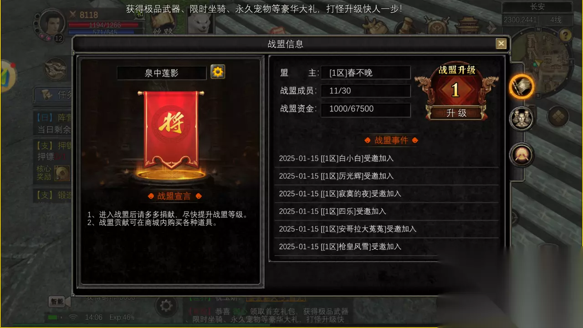583x328 pixels.
Task: Open the bottom settings gear icon
Action: (166, 305)
